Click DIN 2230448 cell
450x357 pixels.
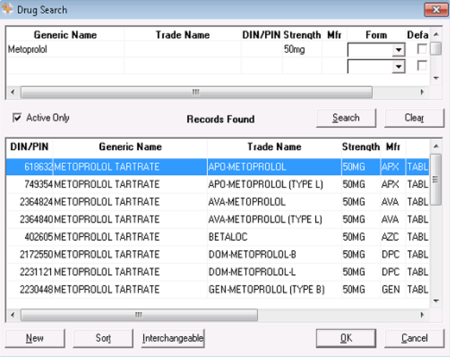pyautogui.click(x=30, y=289)
